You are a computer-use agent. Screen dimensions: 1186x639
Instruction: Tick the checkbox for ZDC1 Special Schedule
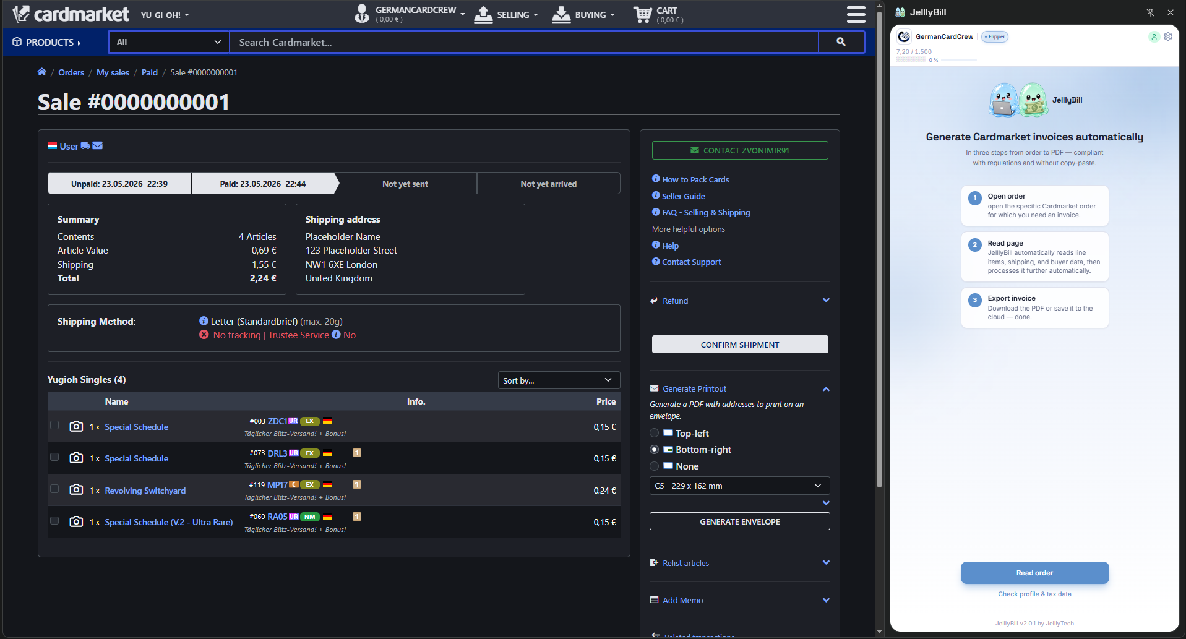(54, 425)
